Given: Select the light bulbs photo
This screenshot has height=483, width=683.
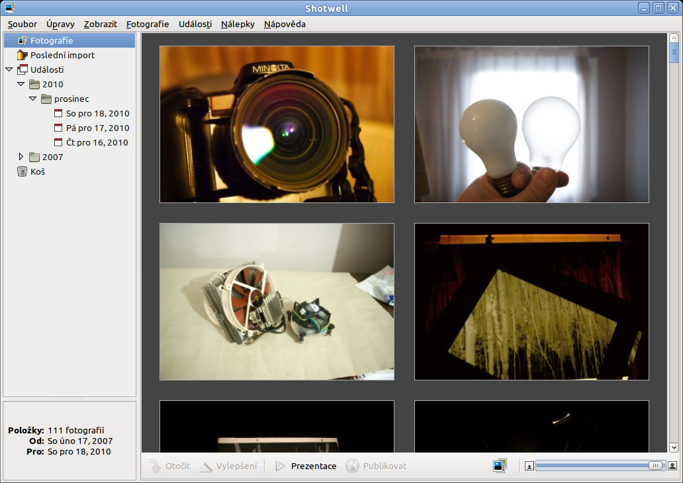Looking at the screenshot, I should [532, 124].
